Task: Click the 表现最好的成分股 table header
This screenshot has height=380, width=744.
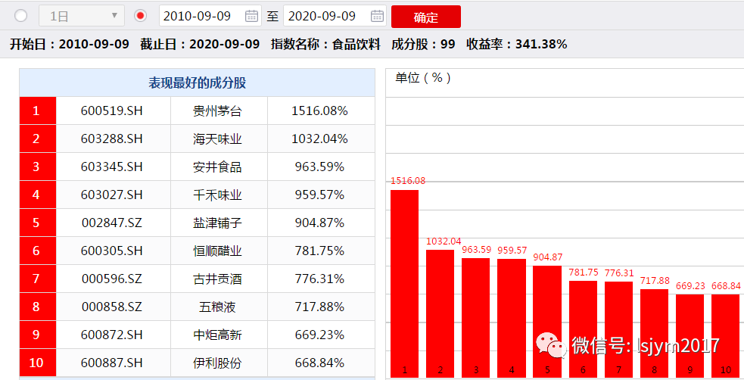Action: 197,83
